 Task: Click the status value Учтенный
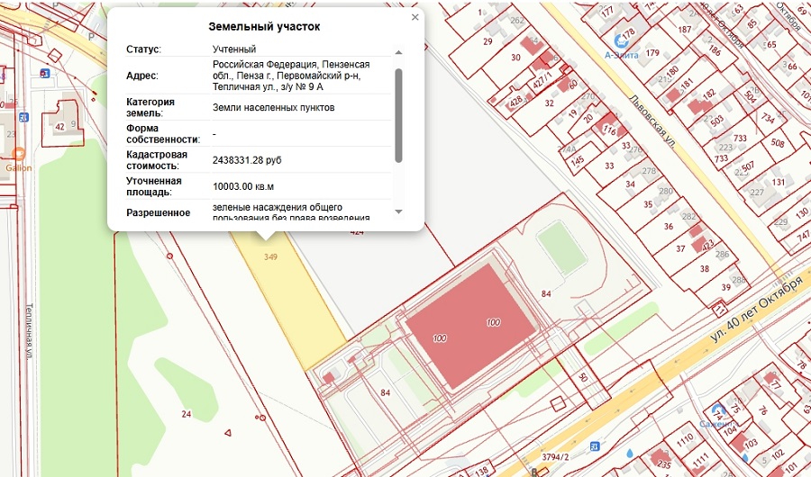(x=234, y=49)
